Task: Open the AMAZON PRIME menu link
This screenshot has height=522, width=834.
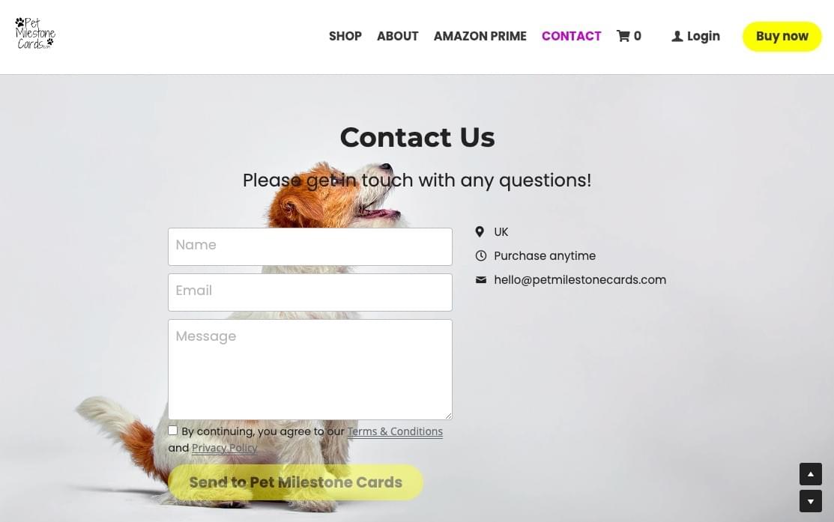Action: coord(480,36)
